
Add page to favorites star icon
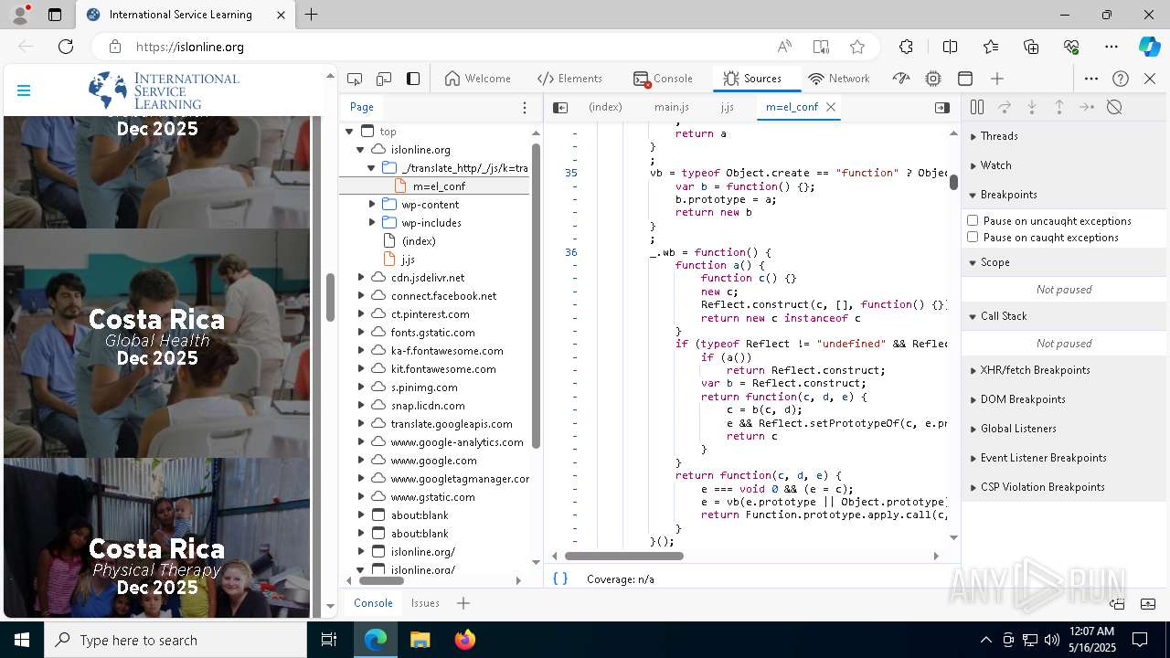pyautogui.click(x=857, y=47)
